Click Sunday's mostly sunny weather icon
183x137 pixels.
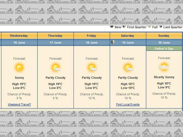tap(164, 67)
